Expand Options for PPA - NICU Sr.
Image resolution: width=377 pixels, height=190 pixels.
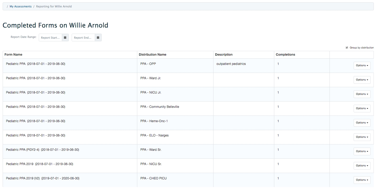pyautogui.click(x=362, y=166)
